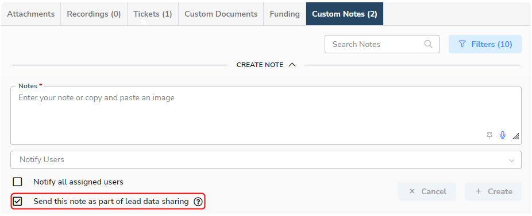Click the Notify Users chevron arrow
The image size is (532, 216).
tap(512, 160)
